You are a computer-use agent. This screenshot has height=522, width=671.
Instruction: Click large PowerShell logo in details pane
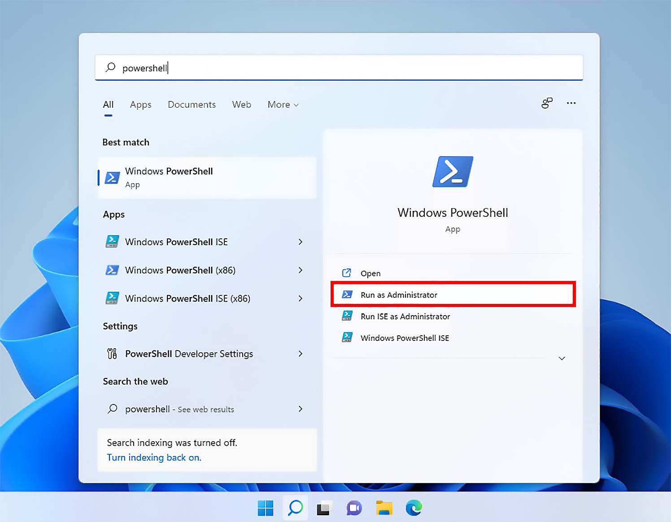453,171
